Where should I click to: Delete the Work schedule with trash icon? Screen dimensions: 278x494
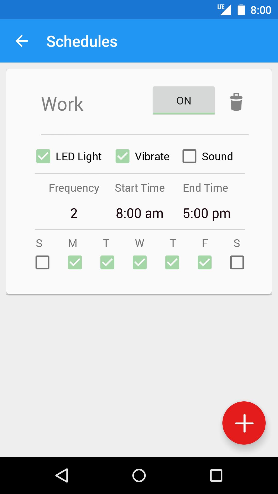coord(236,102)
